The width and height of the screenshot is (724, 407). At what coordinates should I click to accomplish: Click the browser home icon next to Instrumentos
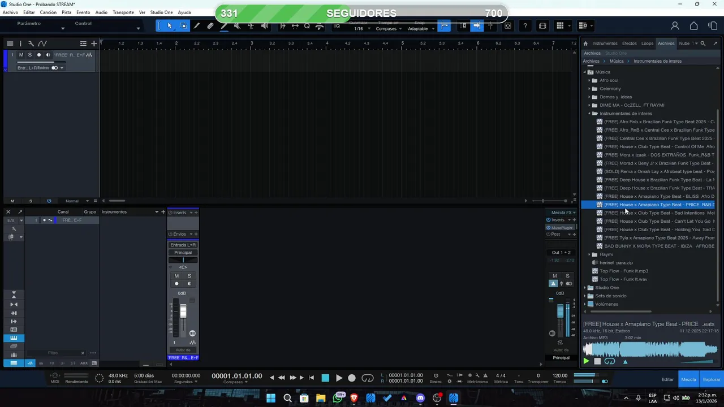pyautogui.click(x=585, y=44)
